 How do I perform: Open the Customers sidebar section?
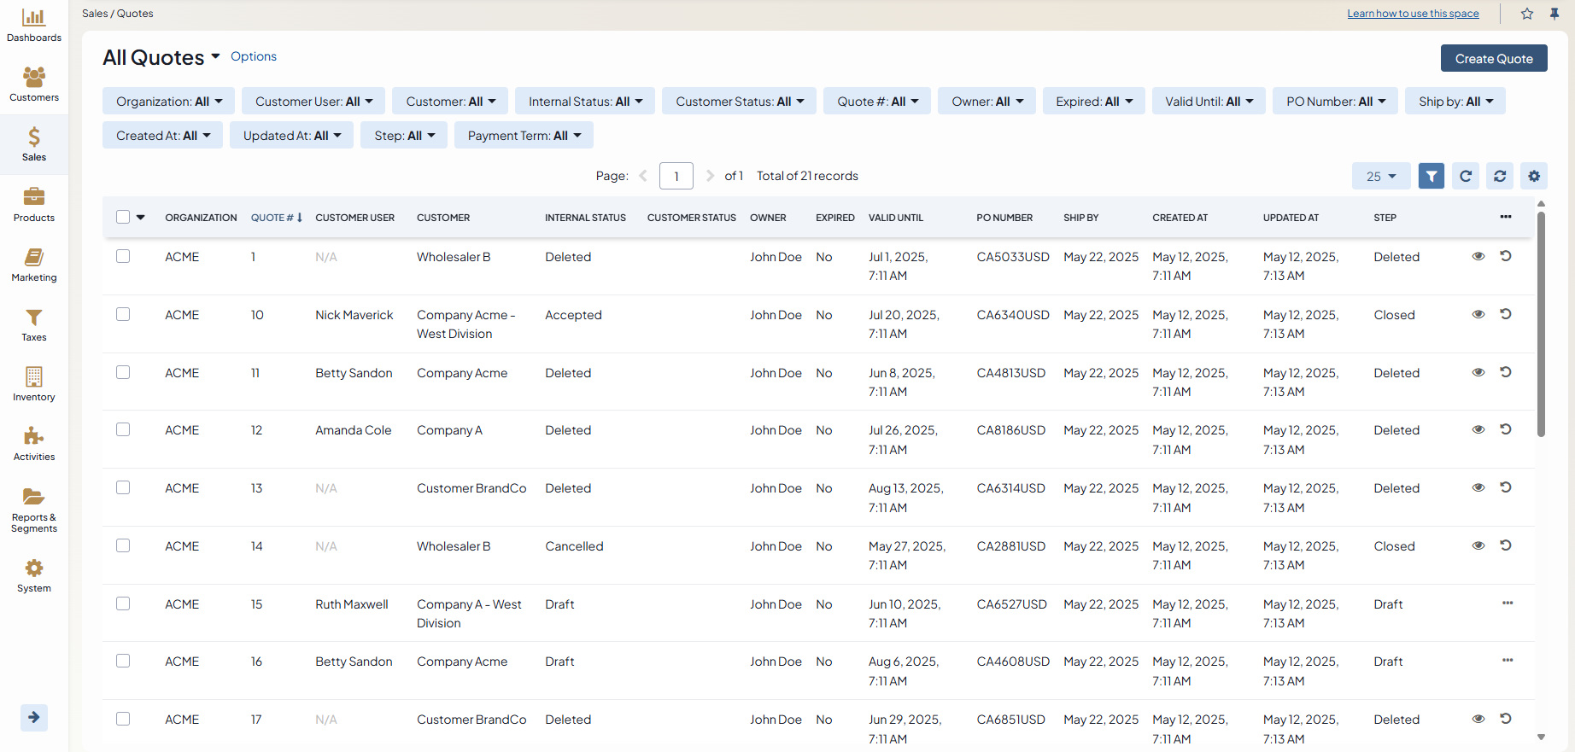pyautogui.click(x=34, y=85)
